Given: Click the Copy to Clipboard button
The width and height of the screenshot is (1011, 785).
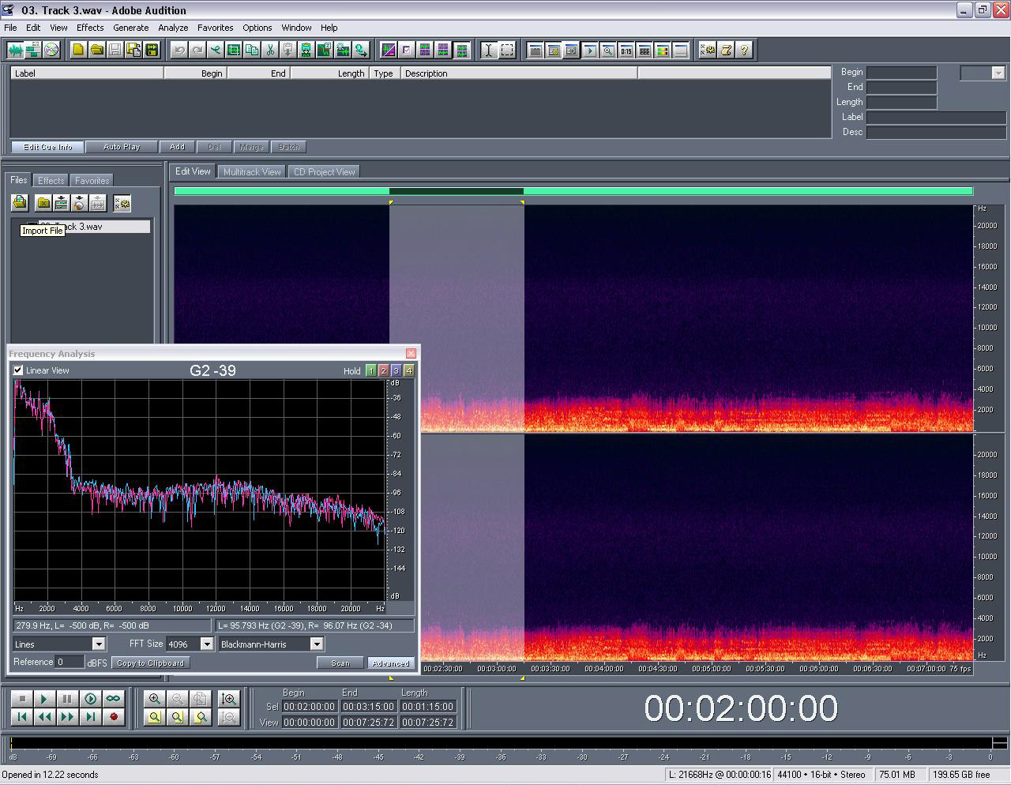Looking at the screenshot, I should click(150, 663).
